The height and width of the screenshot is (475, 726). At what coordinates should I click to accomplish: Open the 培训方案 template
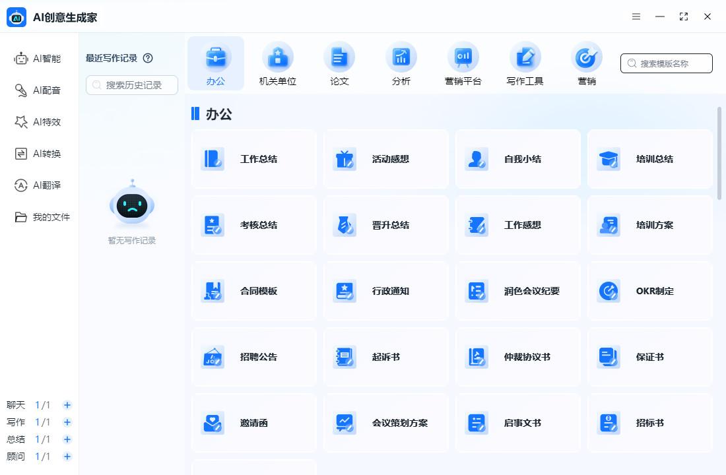click(x=649, y=224)
